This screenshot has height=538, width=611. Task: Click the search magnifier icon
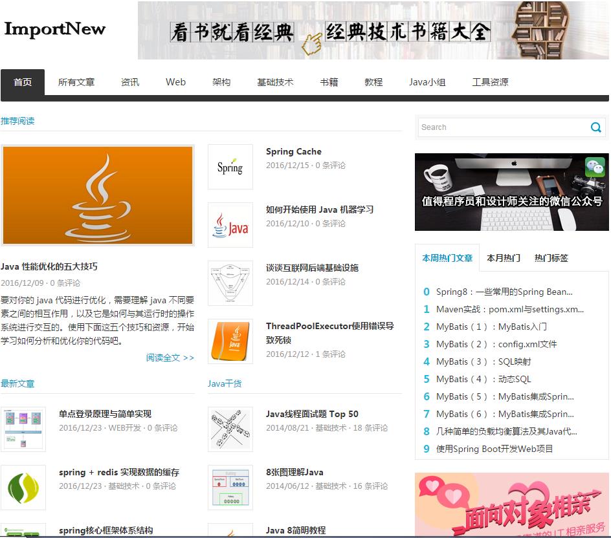click(x=596, y=127)
